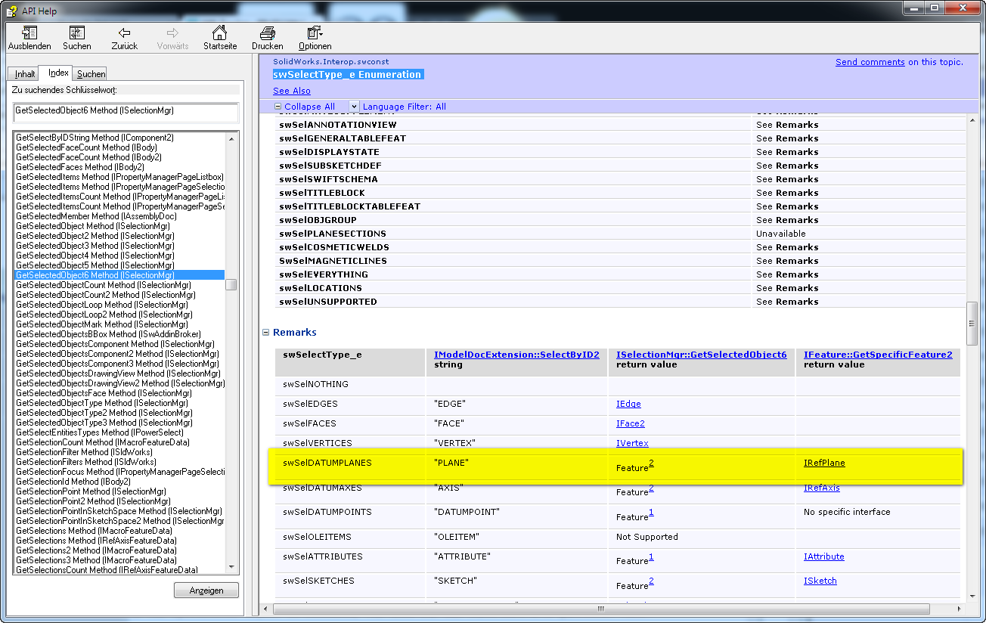
Task: Click the horizontal scrollbar of the content pane
Action: 601,609
